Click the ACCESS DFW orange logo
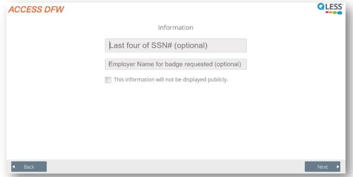Screen dimensions: 353x177 point(36,9)
